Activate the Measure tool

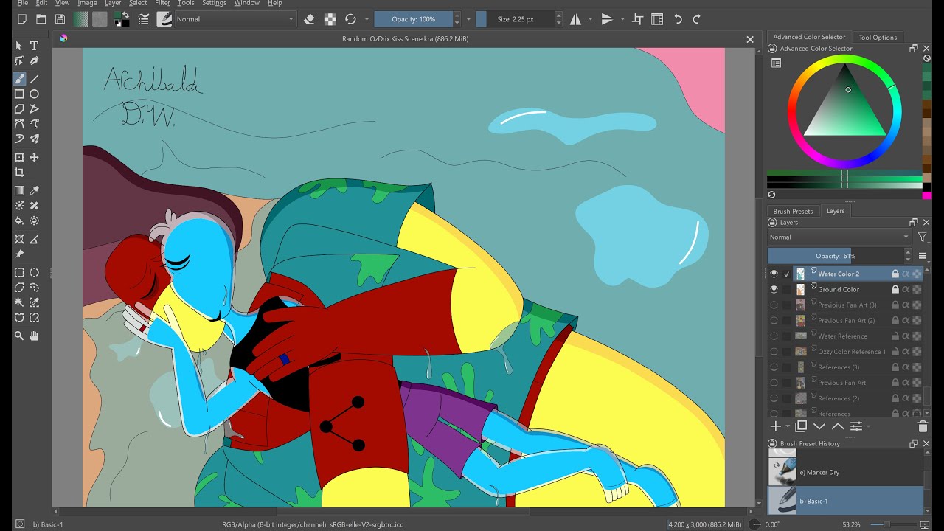(34, 239)
